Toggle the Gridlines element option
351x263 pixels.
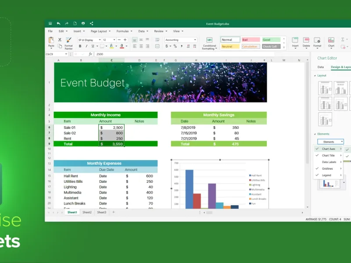(x=328, y=169)
